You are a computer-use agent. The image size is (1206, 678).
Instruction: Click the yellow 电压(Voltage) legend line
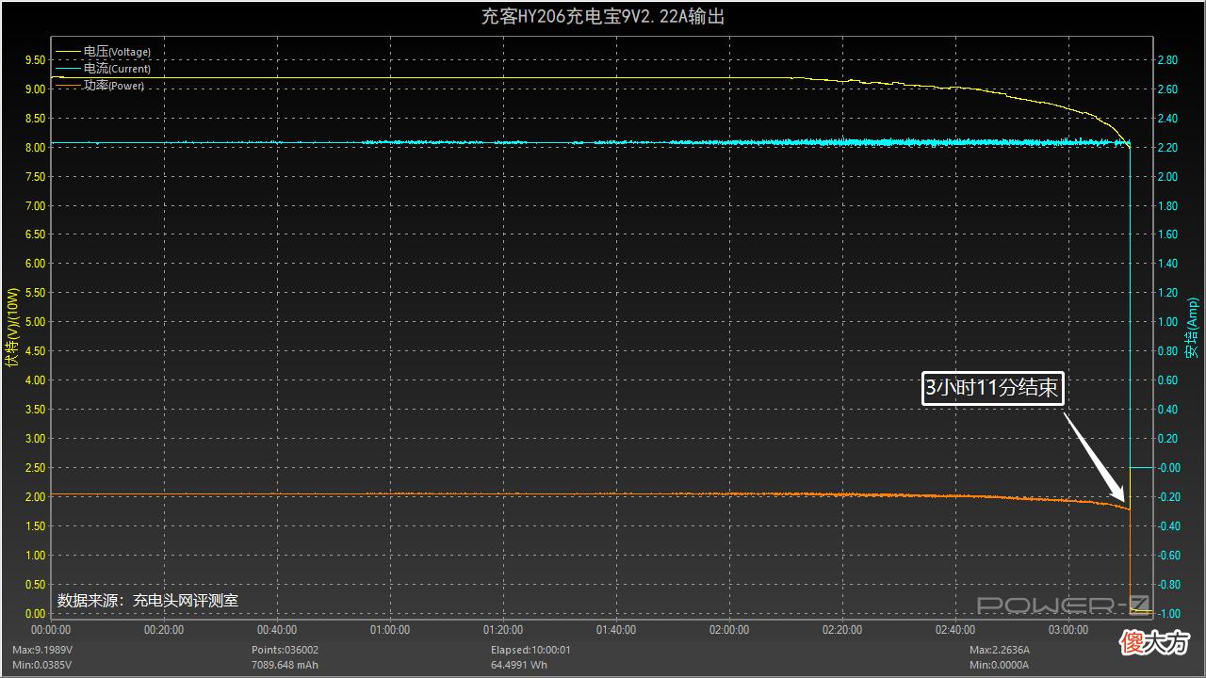pyautogui.click(x=69, y=51)
